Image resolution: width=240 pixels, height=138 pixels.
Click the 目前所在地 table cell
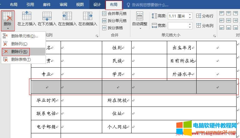tap(182, 61)
